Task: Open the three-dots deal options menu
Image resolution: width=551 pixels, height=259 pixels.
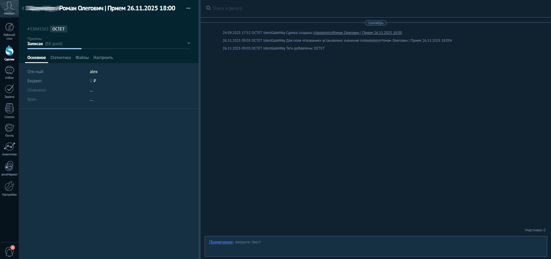Action: coord(188,8)
